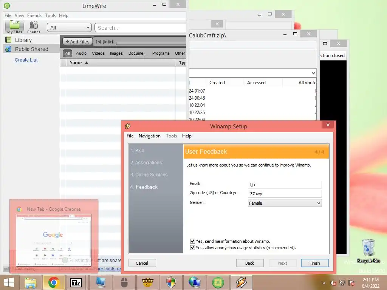Open the mouse taskbar icon
Screen dimensions: 387x290
point(124,282)
